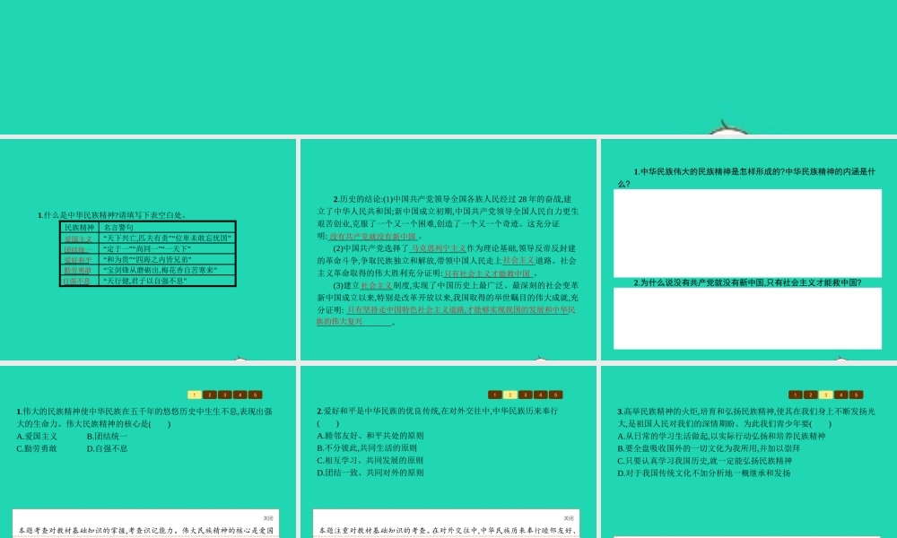Select highlighted page button 3 in question 3 slide
The width and height of the screenshot is (897, 538).
825,395
